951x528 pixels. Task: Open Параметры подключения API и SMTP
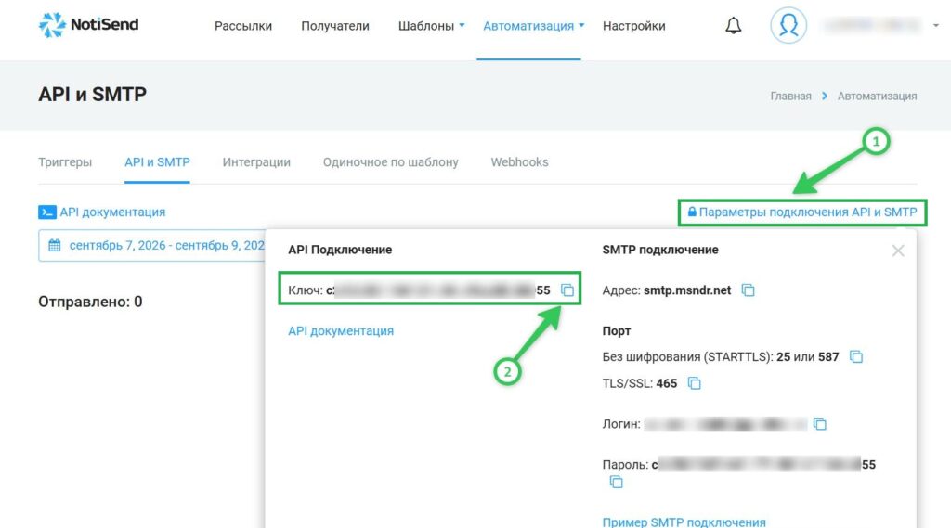point(801,212)
